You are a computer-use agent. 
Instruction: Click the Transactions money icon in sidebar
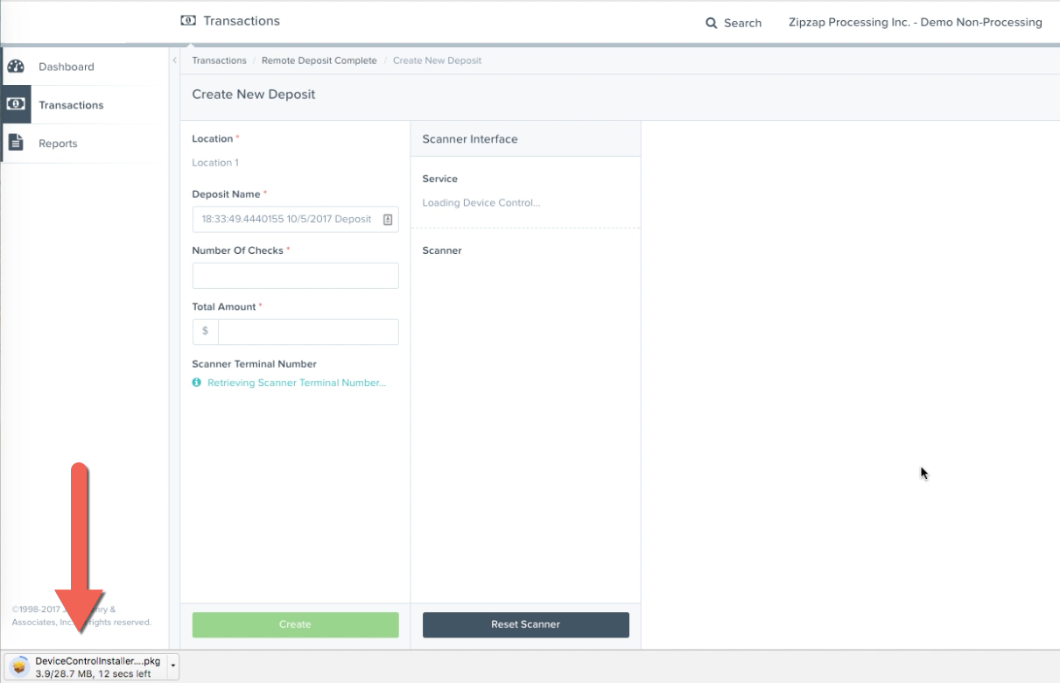(x=16, y=104)
